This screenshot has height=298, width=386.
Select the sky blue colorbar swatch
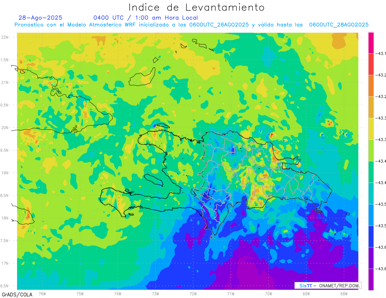[x=371, y=215]
